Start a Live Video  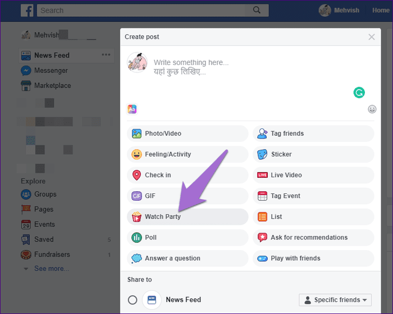click(313, 175)
